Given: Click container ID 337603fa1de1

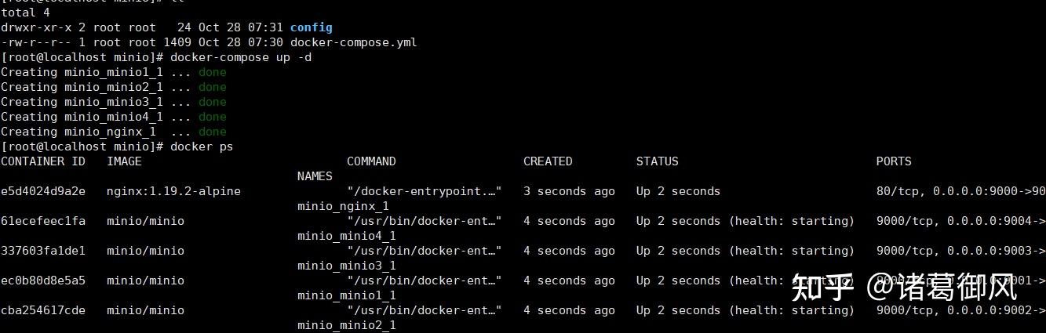Looking at the screenshot, I should (43, 251).
